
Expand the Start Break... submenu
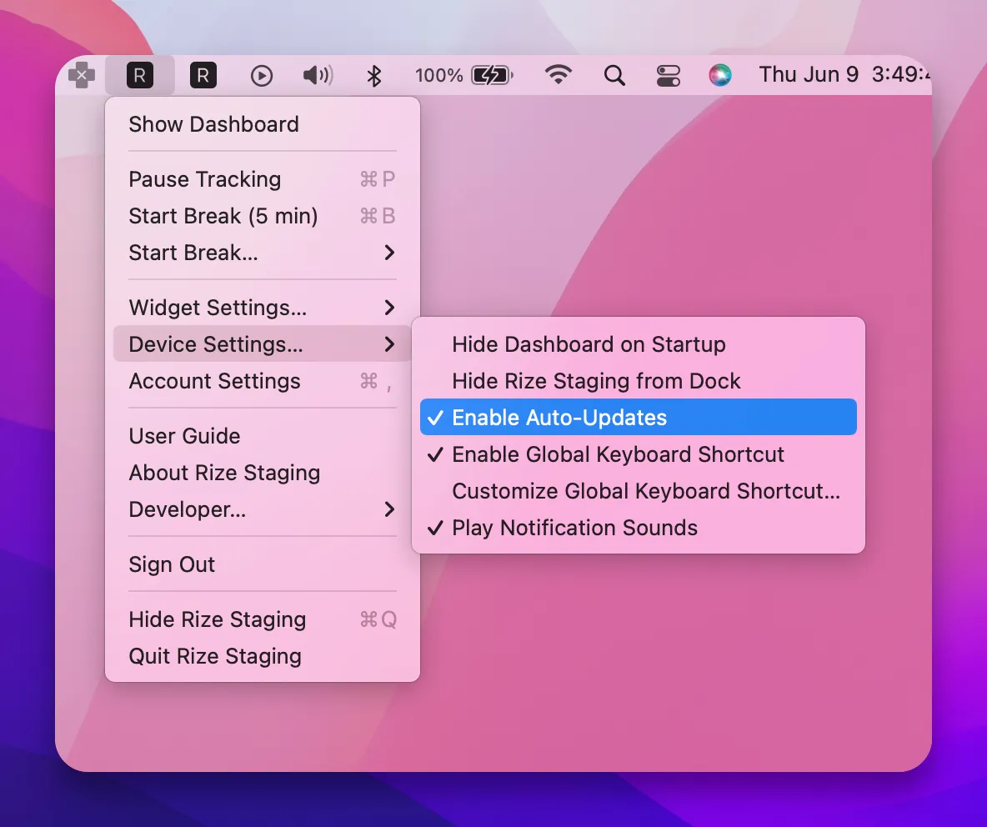click(263, 253)
